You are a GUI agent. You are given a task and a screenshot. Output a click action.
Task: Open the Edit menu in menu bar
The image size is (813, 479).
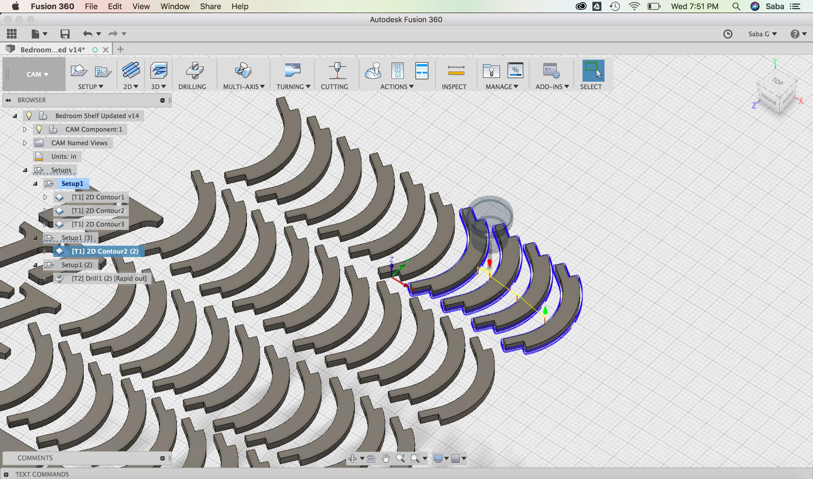[114, 6]
